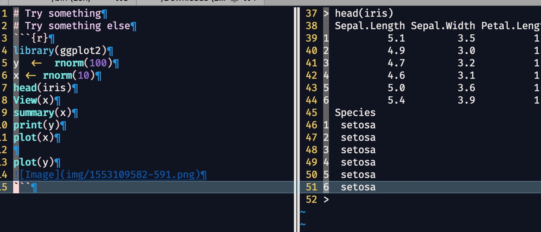541x232 pixels.
Task: Click 'setosa' on console line 50
Action: click(x=358, y=175)
